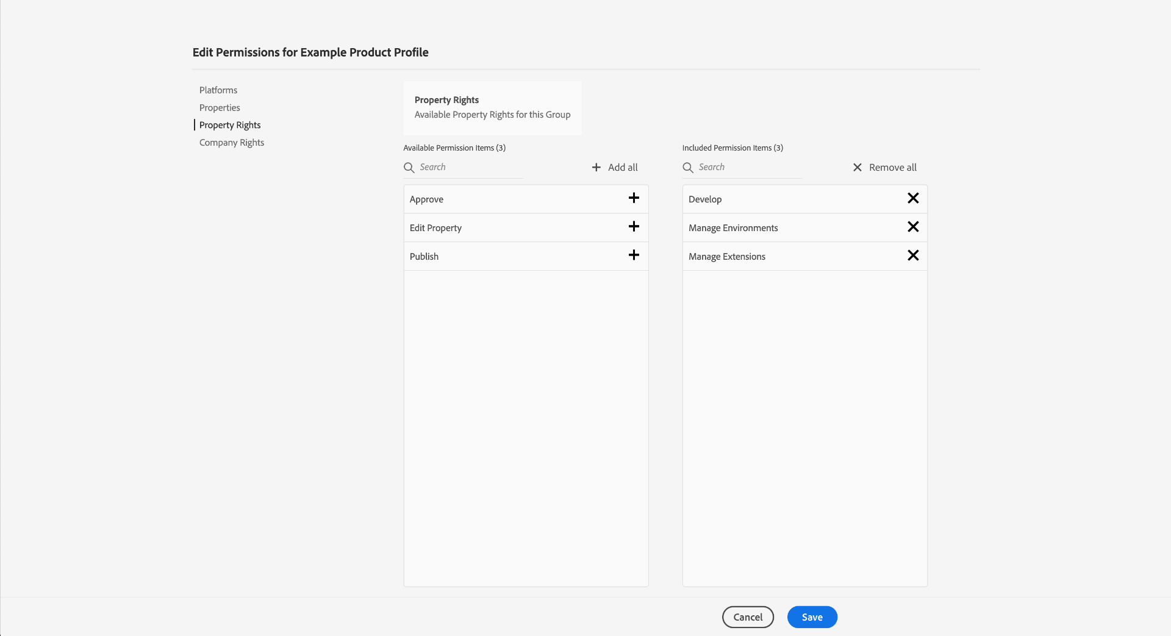Save the permission changes
Image resolution: width=1171 pixels, height=636 pixels.
coord(812,617)
